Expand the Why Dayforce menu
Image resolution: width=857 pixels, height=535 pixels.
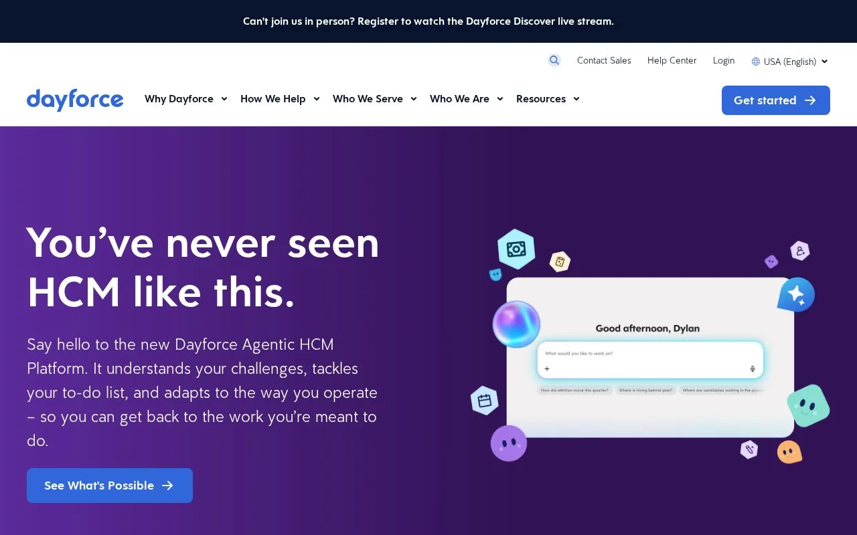coord(186,99)
